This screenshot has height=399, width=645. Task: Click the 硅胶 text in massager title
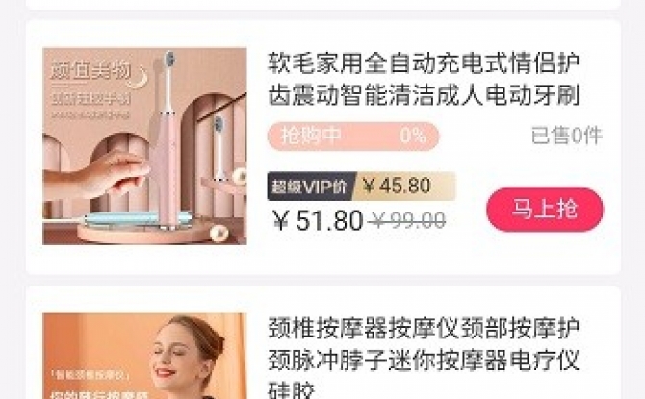coord(292,389)
